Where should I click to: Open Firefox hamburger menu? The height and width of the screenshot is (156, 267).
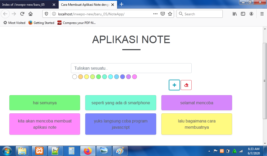pos(262,14)
